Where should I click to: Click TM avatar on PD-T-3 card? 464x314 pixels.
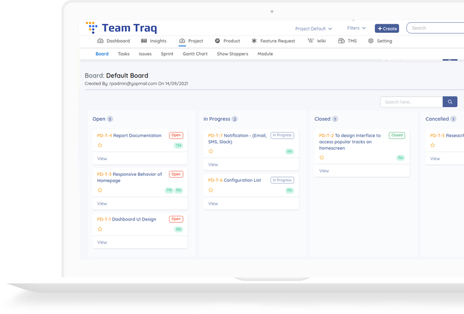click(x=169, y=190)
